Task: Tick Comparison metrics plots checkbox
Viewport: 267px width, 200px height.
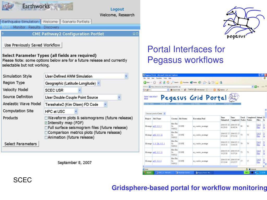Action: click(x=46, y=133)
